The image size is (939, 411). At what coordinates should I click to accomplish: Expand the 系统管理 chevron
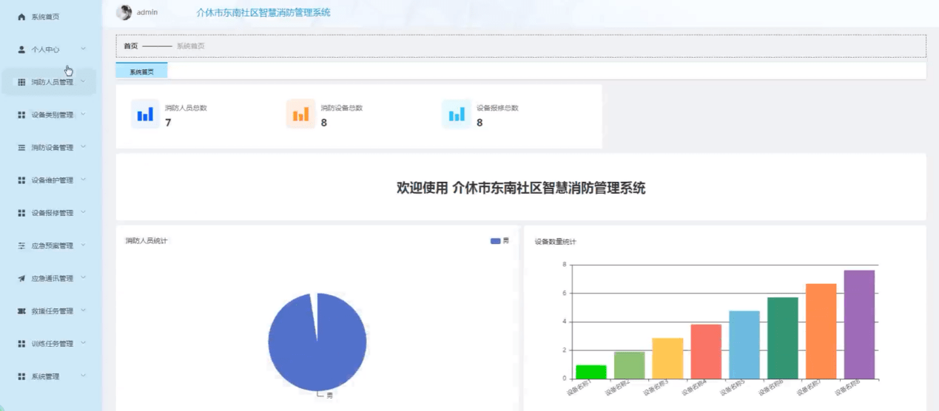tap(83, 376)
